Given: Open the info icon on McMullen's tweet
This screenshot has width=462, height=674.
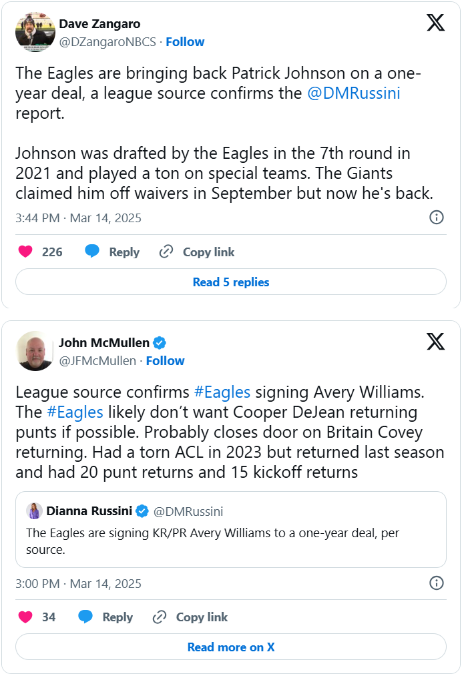Looking at the screenshot, I should [x=436, y=583].
